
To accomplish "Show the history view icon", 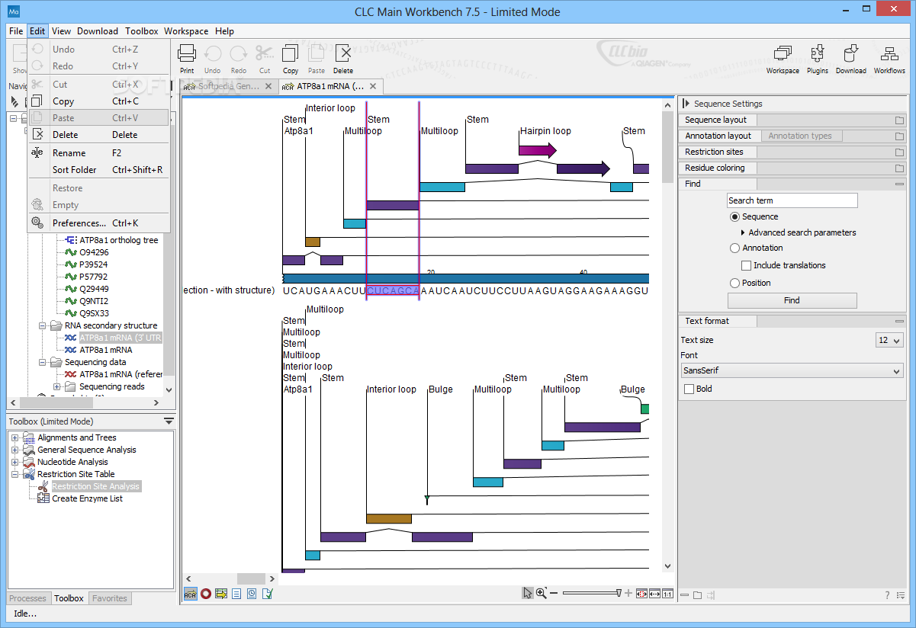I will (252, 594).
